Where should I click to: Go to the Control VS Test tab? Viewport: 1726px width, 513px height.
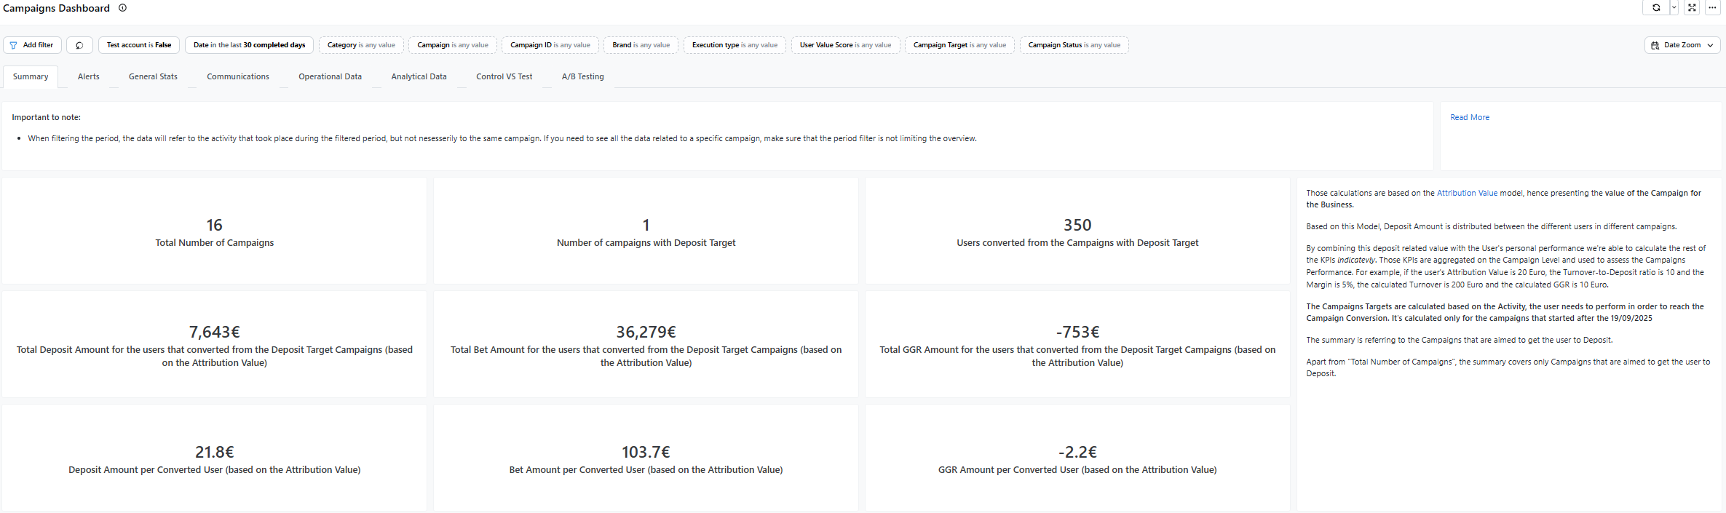(x=504, y=76)
